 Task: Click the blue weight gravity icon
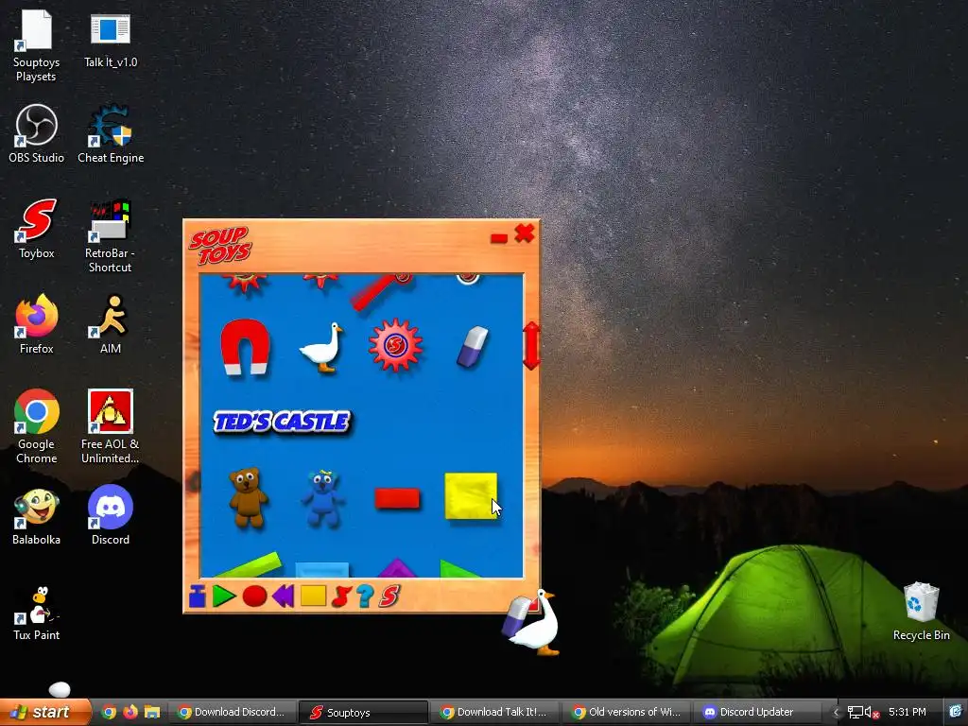click(197, 596)
